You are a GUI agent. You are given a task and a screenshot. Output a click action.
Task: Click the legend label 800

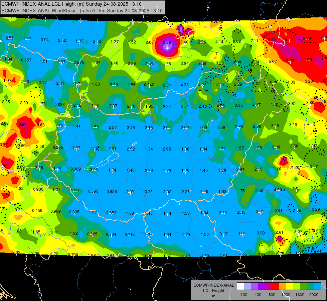pyautogui.click(x=272, y=295)
